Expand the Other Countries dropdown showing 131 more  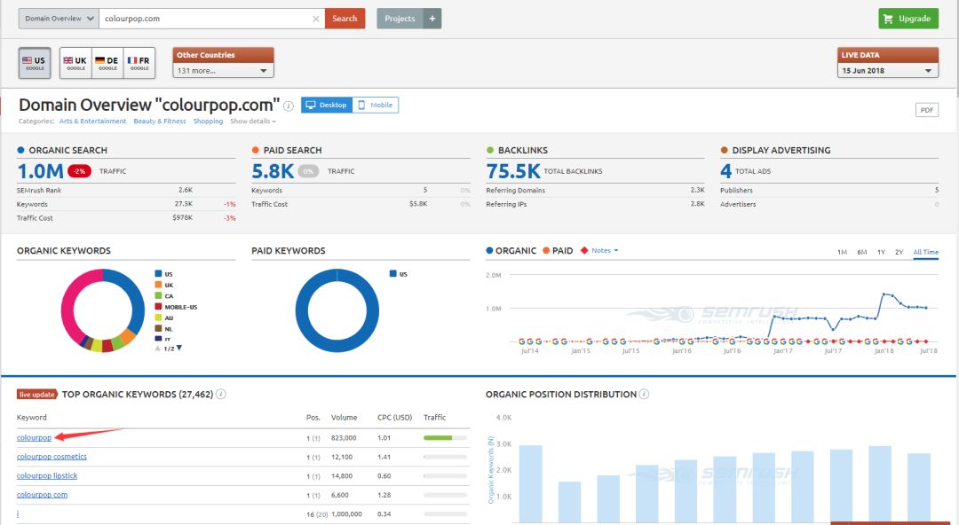click(x=223, y=71)
